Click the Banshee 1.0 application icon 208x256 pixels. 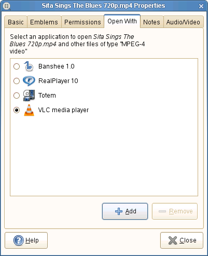click(29, 66)
